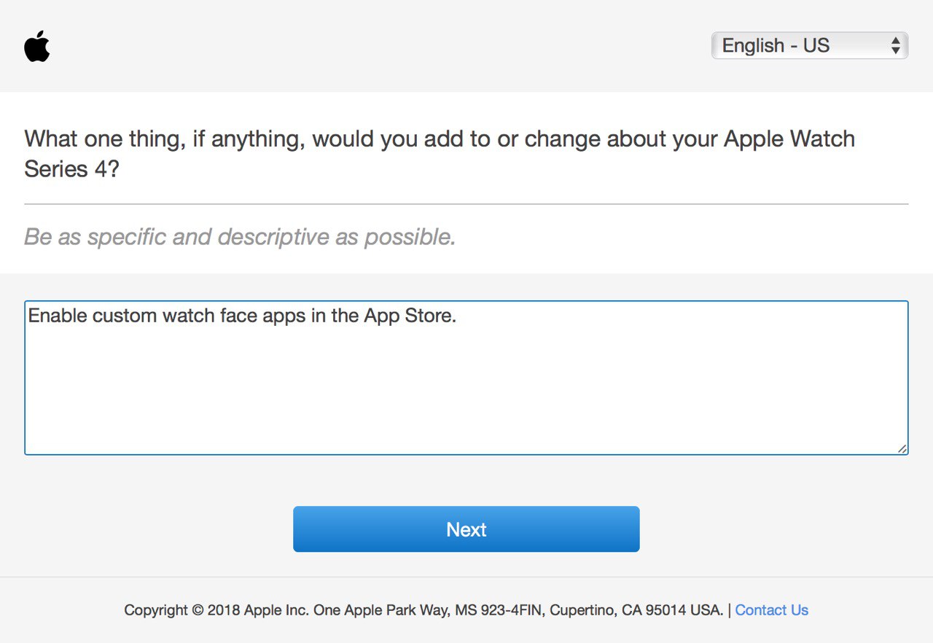This screenshot has height=643, width=933.
Task: Open the English - US language dropdown
Action: [x=809, y=45]
